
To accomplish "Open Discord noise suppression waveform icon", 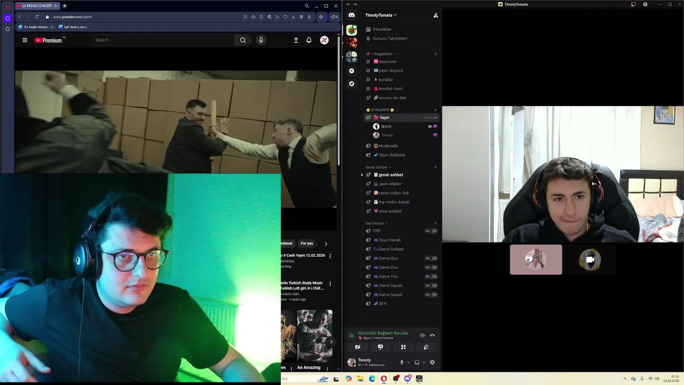I will pos(423,335).
